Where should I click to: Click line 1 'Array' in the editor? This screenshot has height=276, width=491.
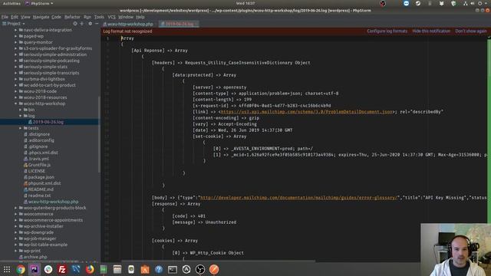[127, 38]
